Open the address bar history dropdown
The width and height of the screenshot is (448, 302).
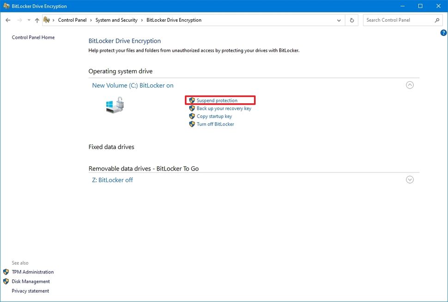tap(339, 20)
